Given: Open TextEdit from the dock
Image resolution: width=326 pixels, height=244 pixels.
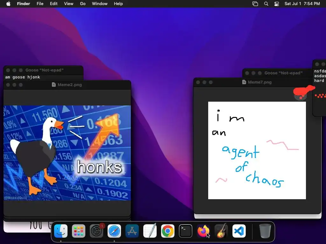Looking at the screenshot, I should tap(150, 231).
